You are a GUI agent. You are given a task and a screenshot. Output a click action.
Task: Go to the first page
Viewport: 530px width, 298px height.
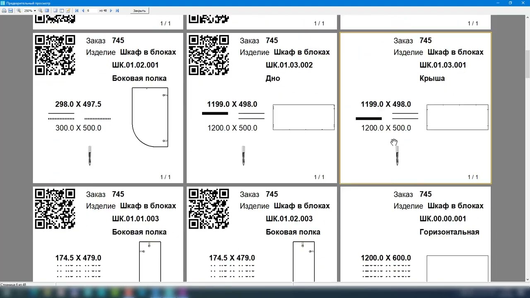77,11
